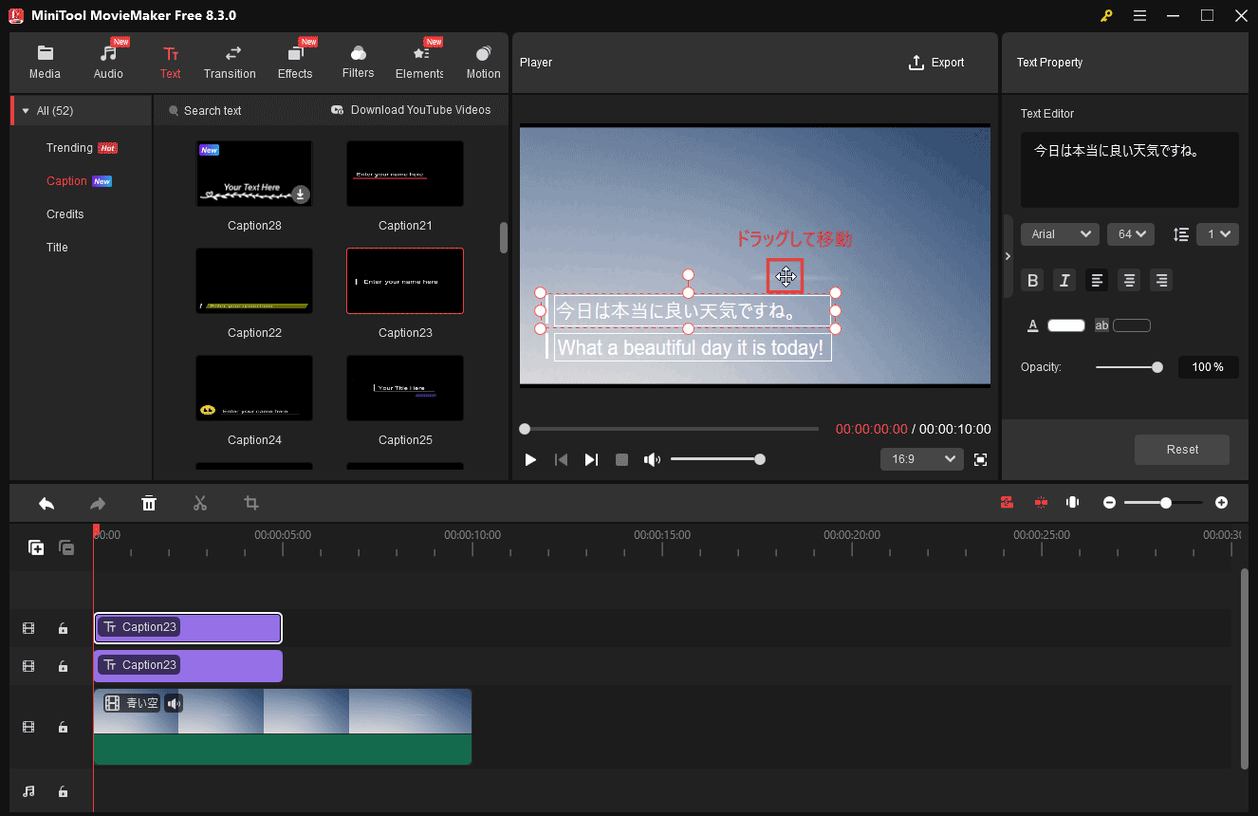This screenshot has height=816, width=1258.
Task: Switch to the Transition tab
Action: click(230, 63)
